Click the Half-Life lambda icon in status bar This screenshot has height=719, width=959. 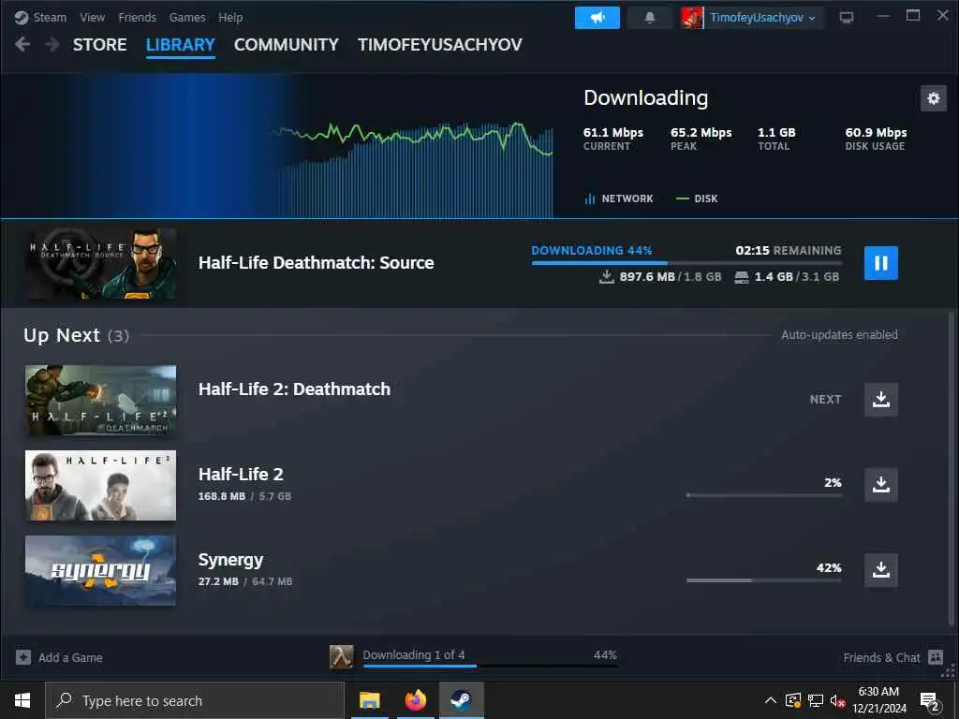coord(341,657)
